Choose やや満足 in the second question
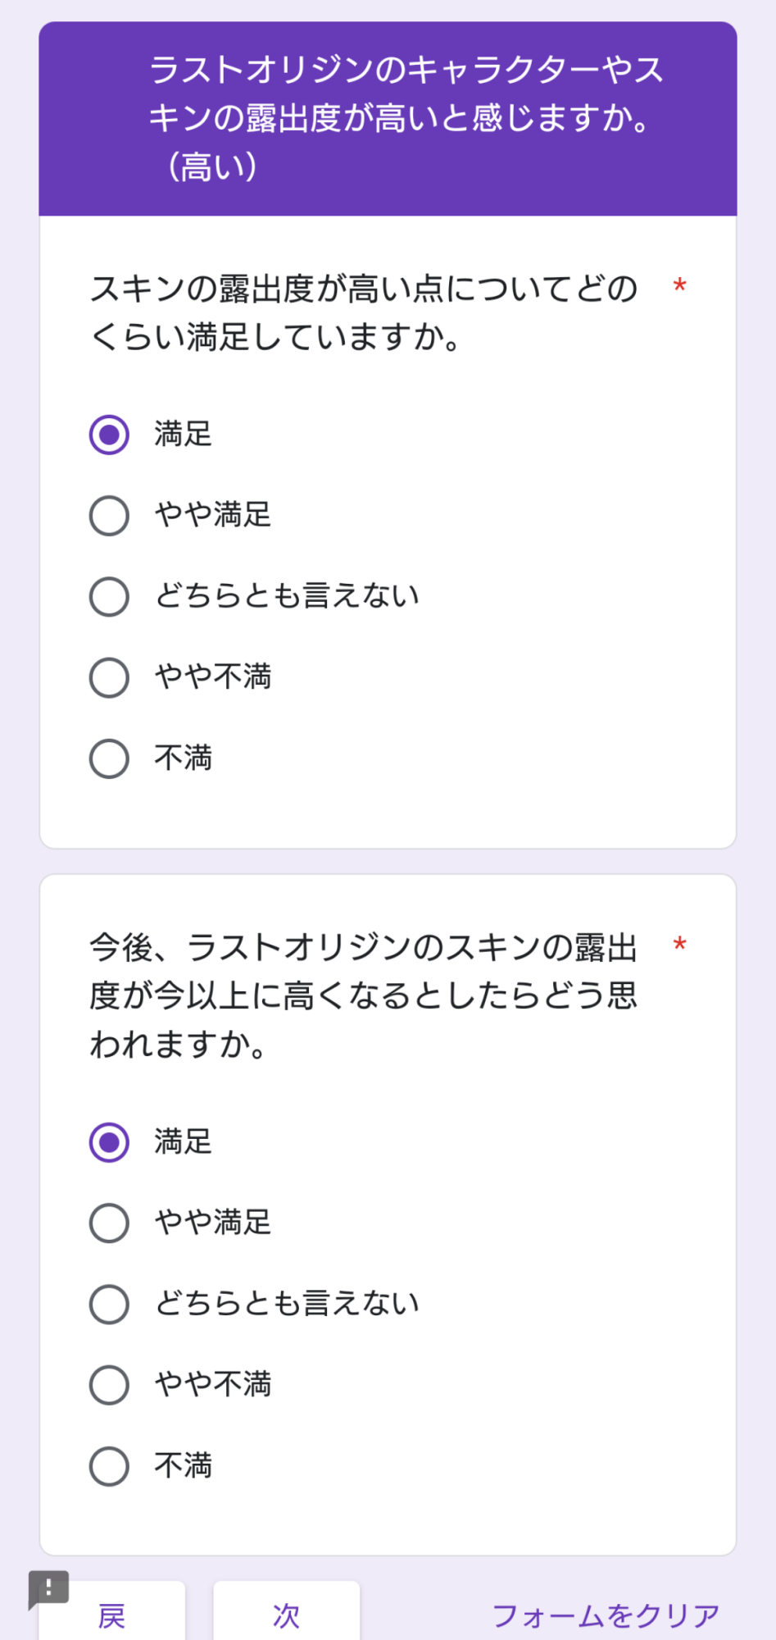The height and width of the screenshot is (1640, 776). tap(109, 1223)
